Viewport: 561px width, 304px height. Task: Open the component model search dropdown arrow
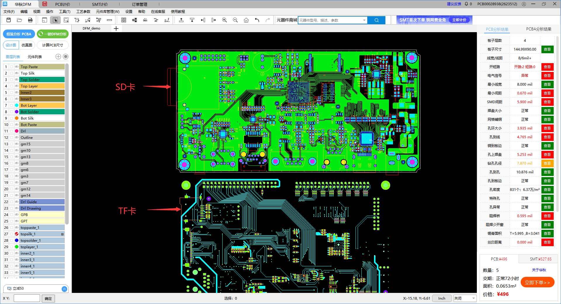click(364, 20)
